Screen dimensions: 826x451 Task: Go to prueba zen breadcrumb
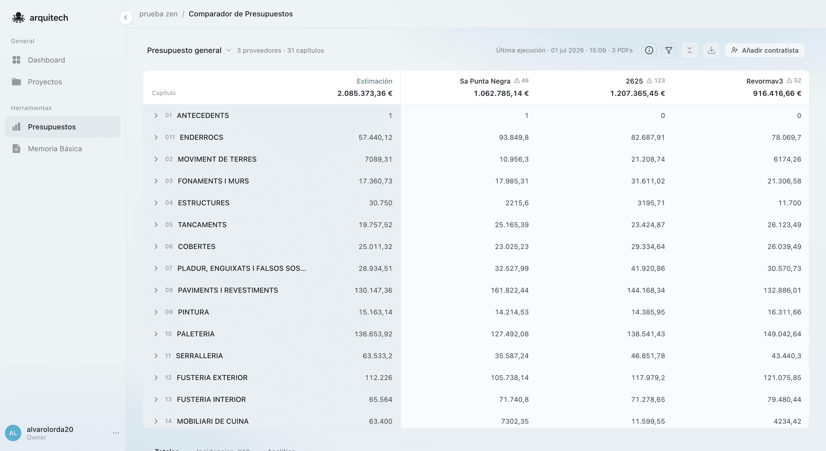pyautogui.click(x=159, y=14)
